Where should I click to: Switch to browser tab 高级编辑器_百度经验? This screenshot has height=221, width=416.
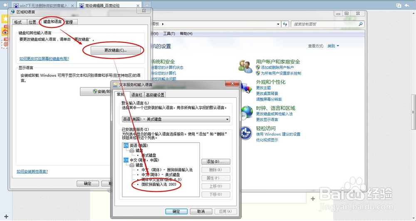pos(109,5)
